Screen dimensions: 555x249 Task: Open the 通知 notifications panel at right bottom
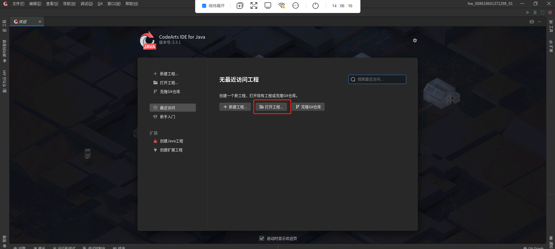point(551,242)
